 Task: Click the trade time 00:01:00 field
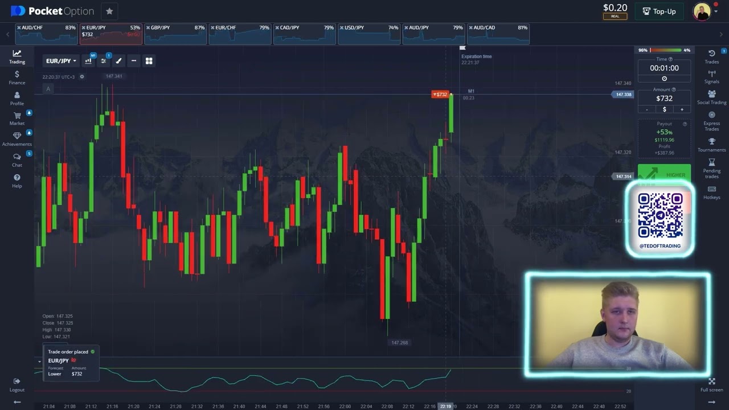click(x=664, y=68)
